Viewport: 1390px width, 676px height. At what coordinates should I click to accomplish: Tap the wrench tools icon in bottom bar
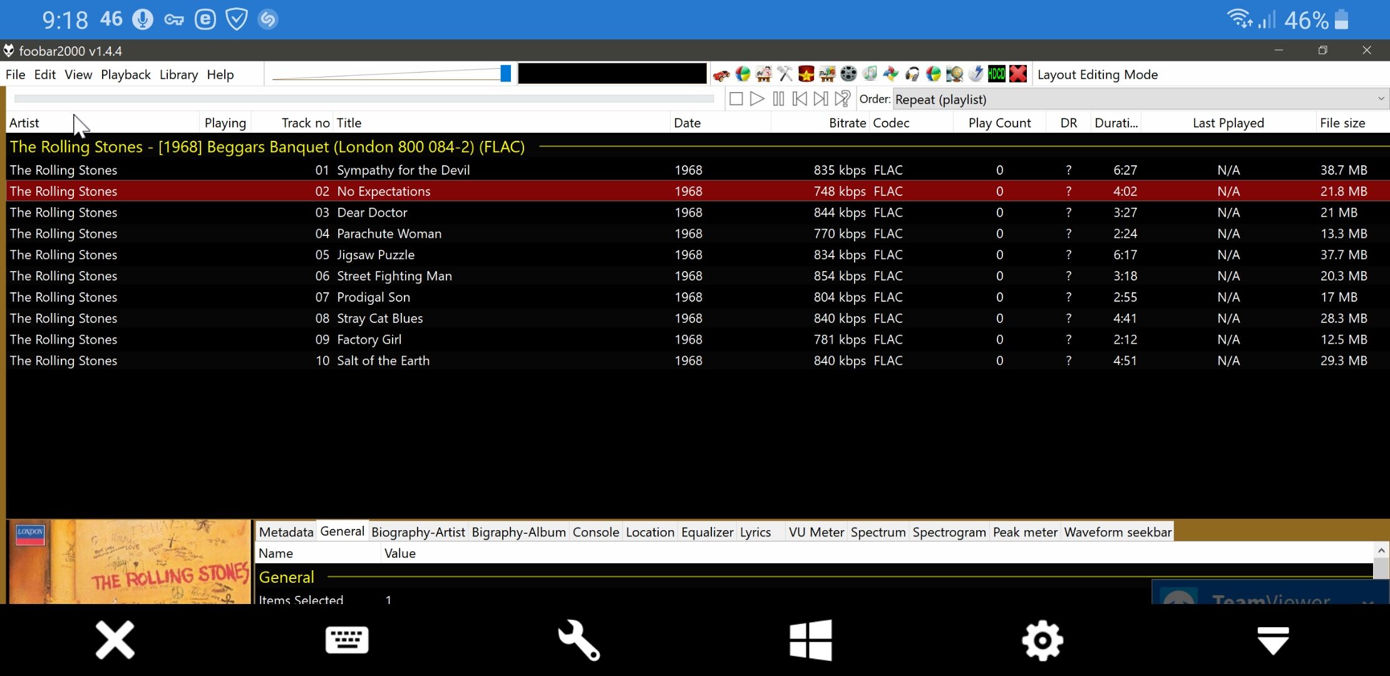579,640
